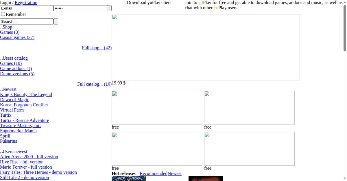The height and width of the screenshot is (181, 347).
Task: Open the large banner image priced 19.99 $
Action: tap(206, 47)
